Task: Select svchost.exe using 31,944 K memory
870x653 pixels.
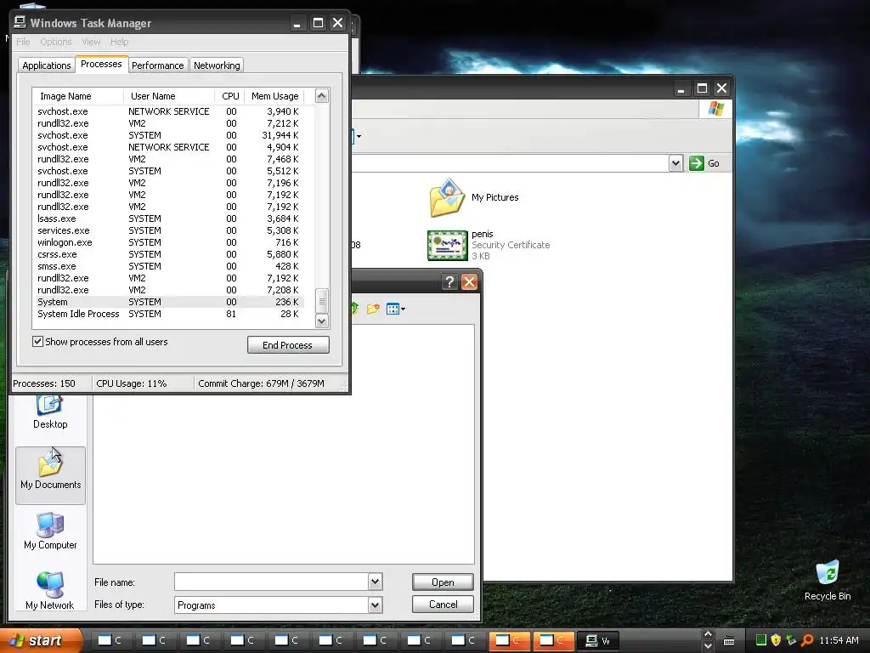Action: pyautogui.click(x=169, y=135)
